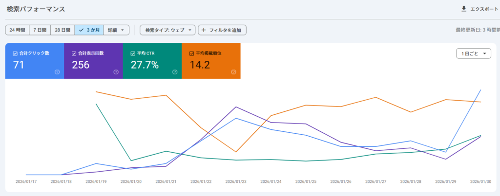This screenshot has height=196, width=500.
Task: Open the 1日ごと granularity dropdown
Action: click(473, 53)
